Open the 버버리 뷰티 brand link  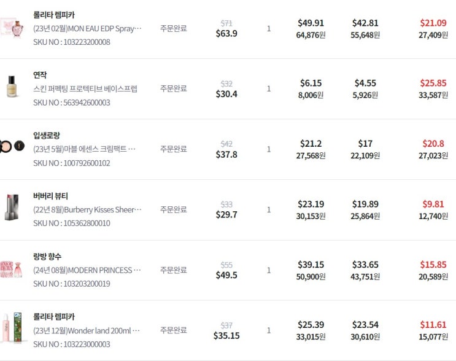(x=50, y=196)
